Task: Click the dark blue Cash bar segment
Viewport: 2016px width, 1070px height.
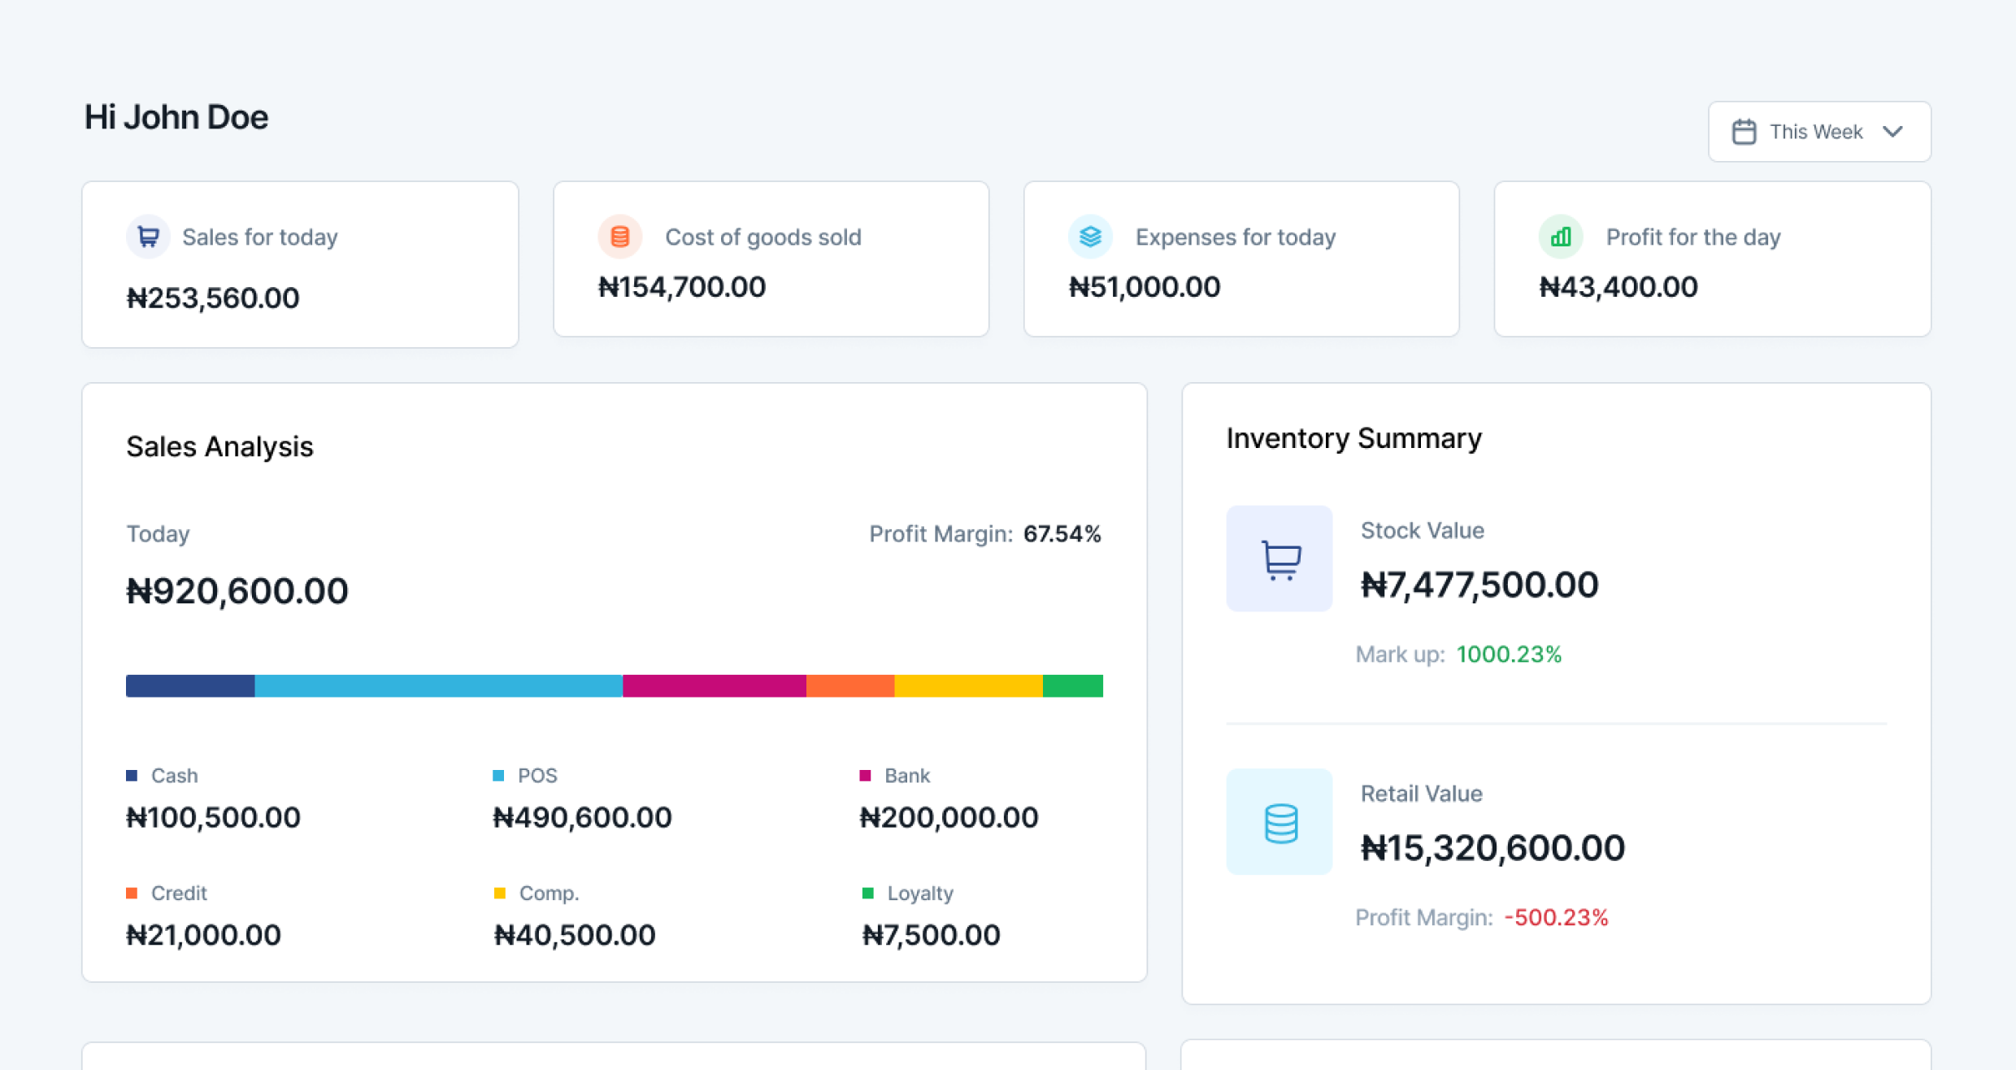Action: (x=190, y=685)
